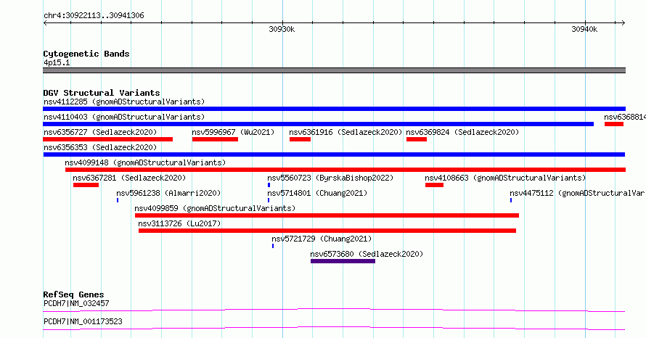Screen dimensions: 646x338
Task: Click the nsv6367281 red variant bar
Action: (x=86, y=185)
